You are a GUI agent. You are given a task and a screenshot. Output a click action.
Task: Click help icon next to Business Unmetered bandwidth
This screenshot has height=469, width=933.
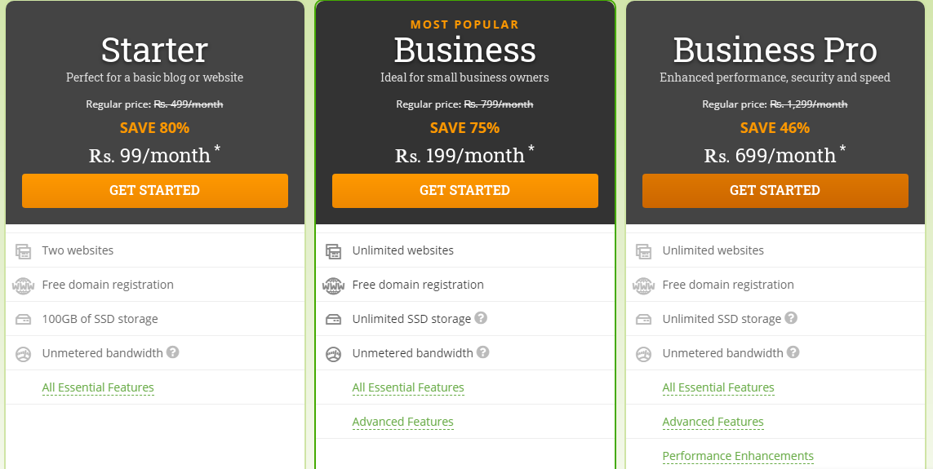click(483, 352)
